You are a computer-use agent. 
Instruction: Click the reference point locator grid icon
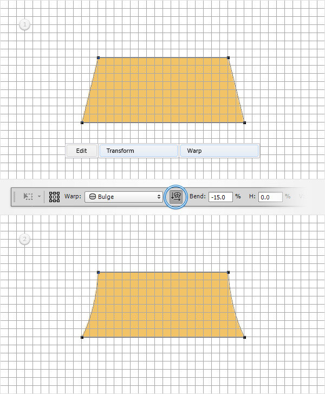pos(54,197)
